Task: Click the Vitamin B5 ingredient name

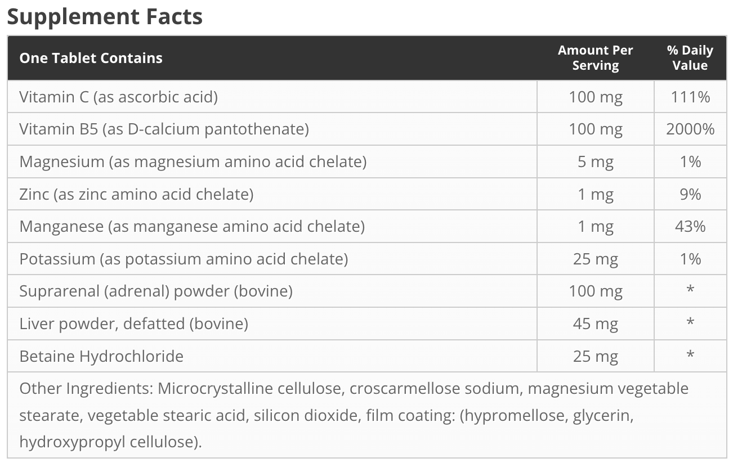Action: (x=164, y=129)
